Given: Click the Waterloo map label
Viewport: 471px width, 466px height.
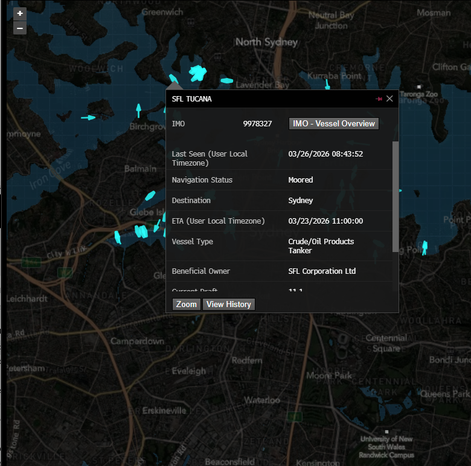Looking at the screenshot, I should click(262, 400).
